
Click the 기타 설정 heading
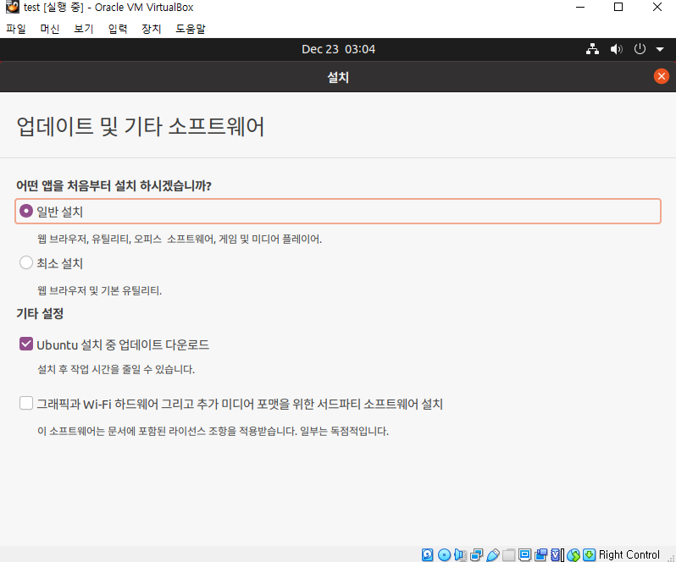click(40, 313)
